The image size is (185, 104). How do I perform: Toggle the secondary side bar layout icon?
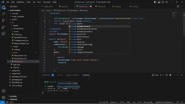(x=163, y=2)
